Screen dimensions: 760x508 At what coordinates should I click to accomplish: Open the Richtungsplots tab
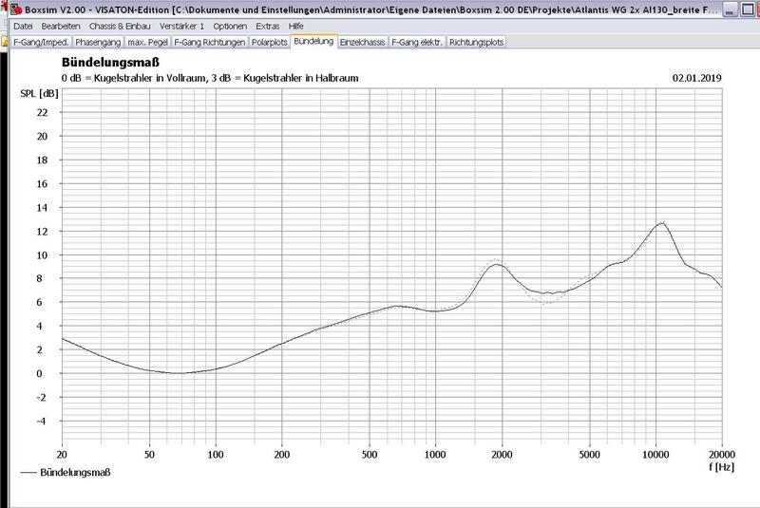tap(477, 43)
